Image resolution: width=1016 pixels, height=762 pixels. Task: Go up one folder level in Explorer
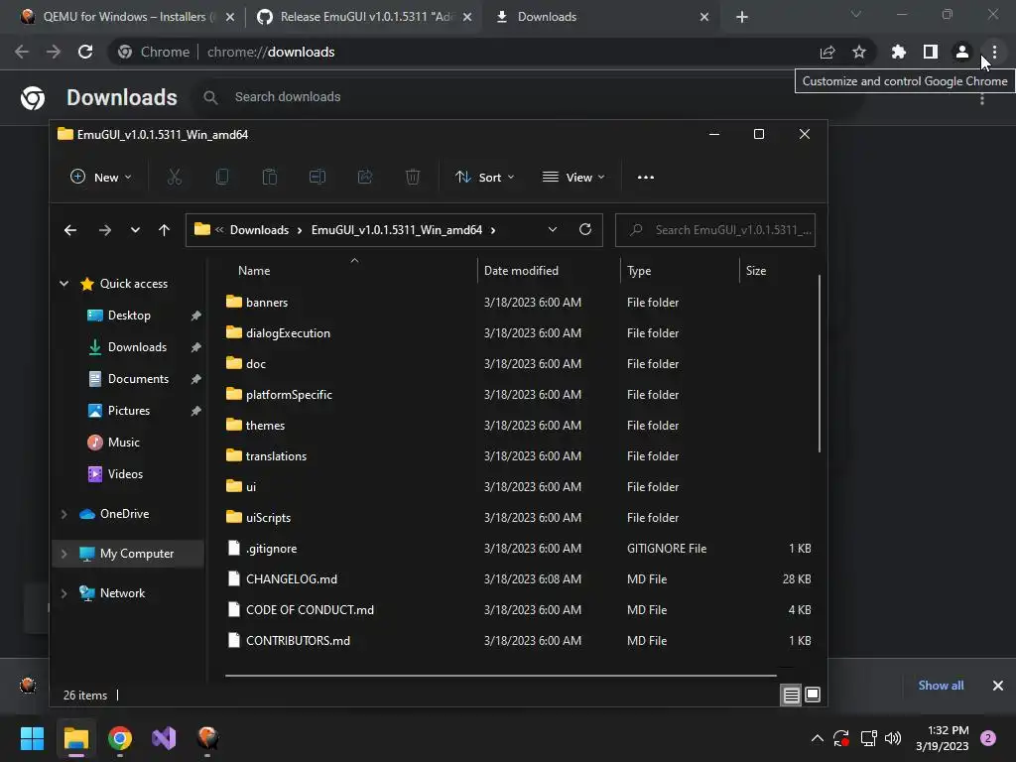coord(164,230)
